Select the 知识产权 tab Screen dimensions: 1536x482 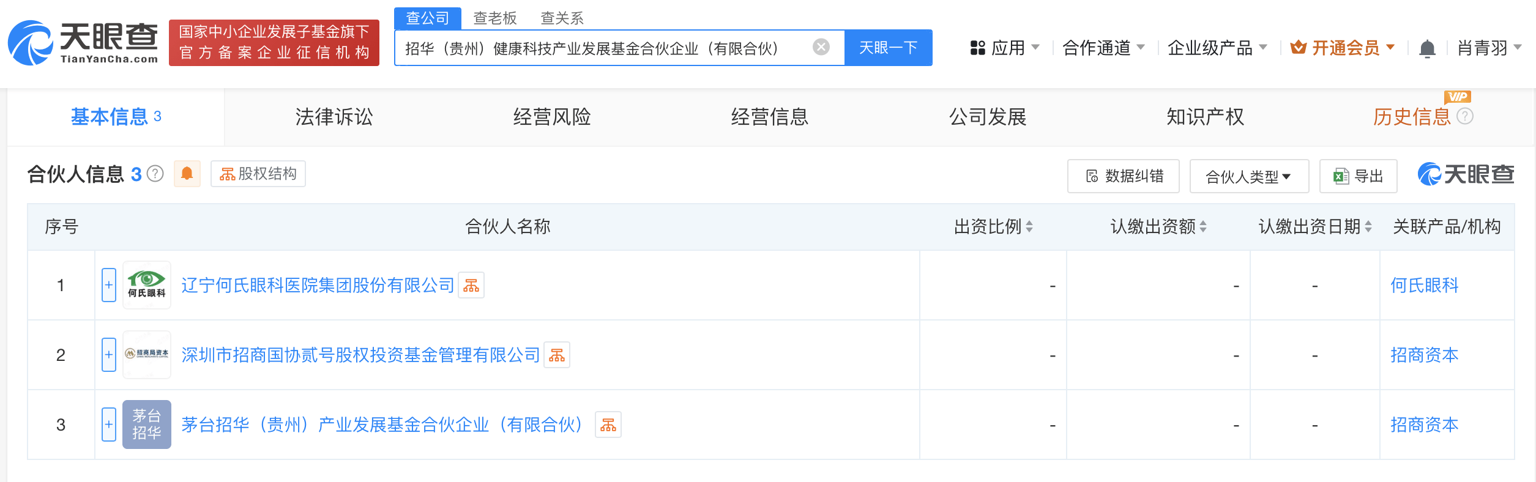pos(1206,117)
